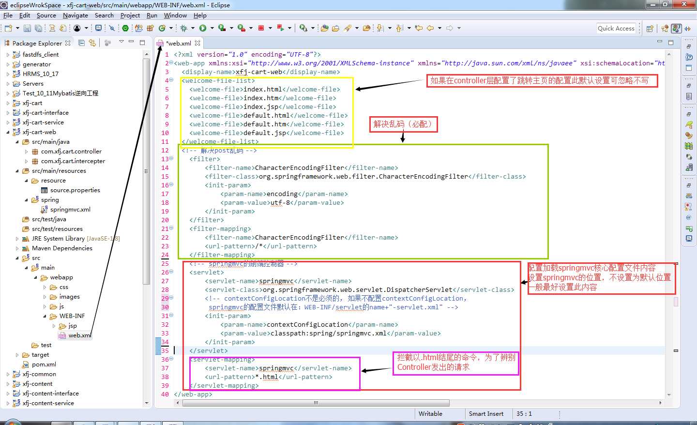The image size is (697, 425).
Task: Expand the Maven Dependencies node
Action: coord(17,248)
